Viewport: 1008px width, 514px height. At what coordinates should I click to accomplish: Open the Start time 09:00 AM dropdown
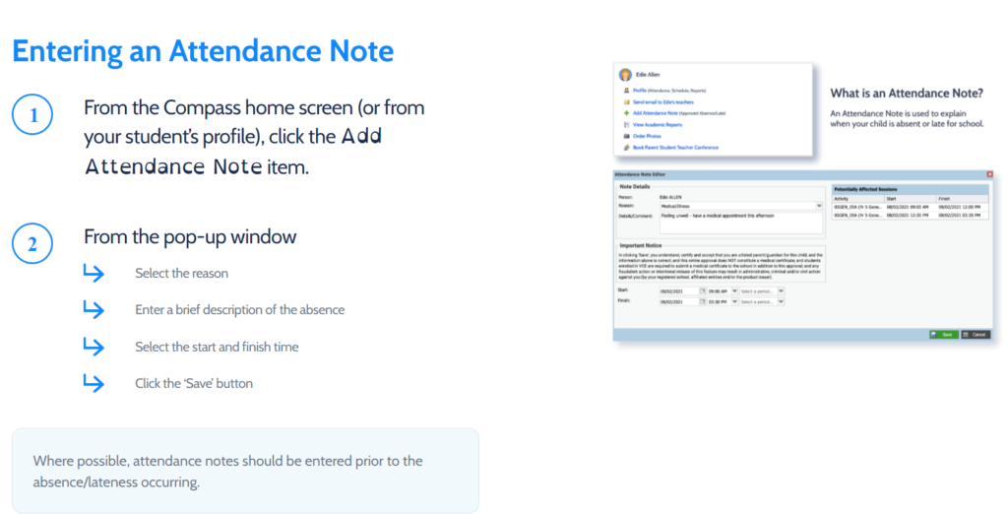tap(733, 291)
